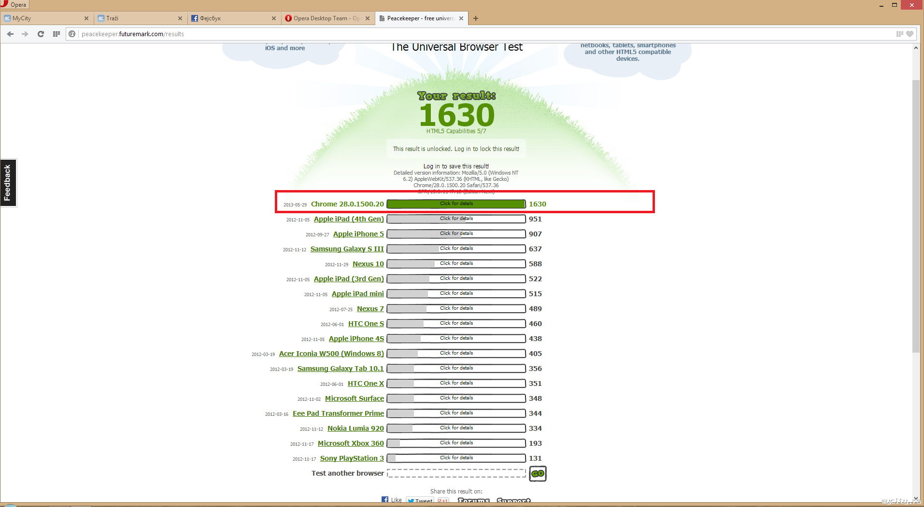Screen dimensions: 924x507
Task: Open the HTC One X link
Action: pyautogui.click(x=366, y=384)
